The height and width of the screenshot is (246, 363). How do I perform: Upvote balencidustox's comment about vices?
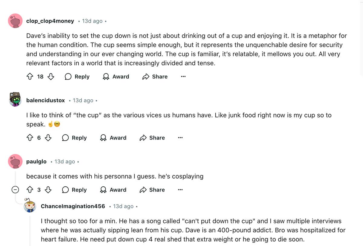coord(30,138)
